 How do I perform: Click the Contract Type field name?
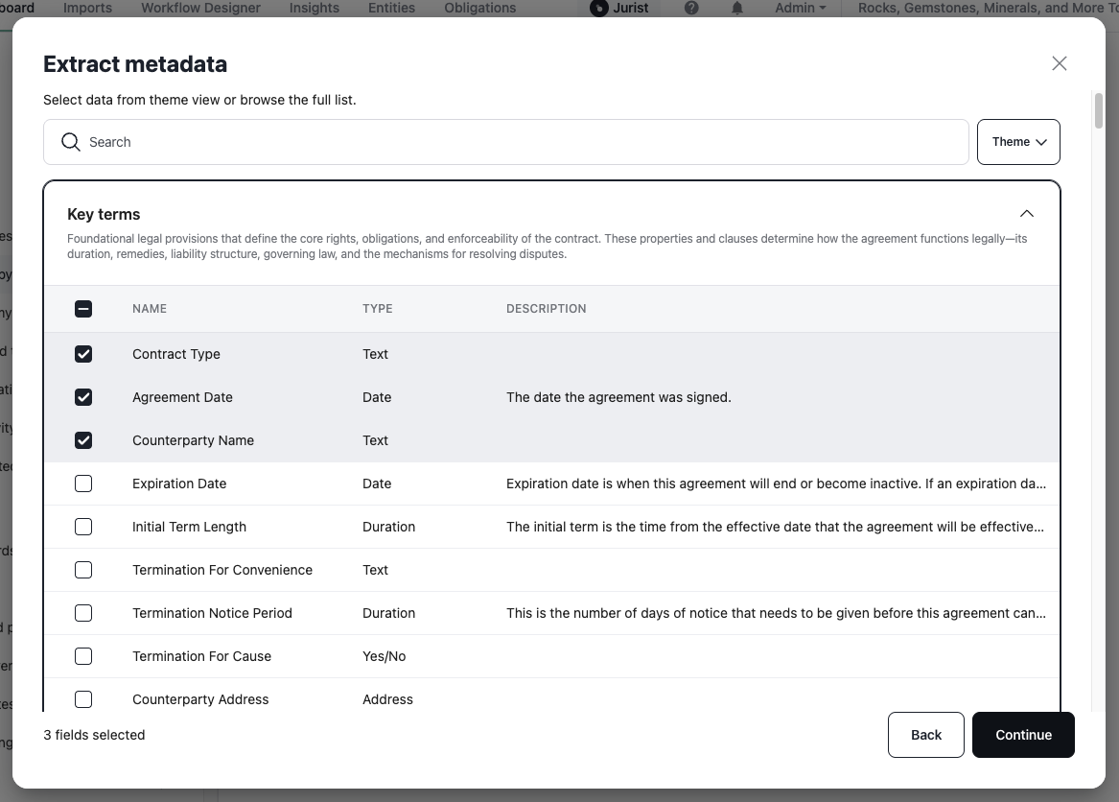[x=176, y=354]
